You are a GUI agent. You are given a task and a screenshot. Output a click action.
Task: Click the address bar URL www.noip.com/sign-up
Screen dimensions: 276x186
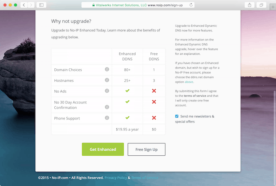pos(165,5)
